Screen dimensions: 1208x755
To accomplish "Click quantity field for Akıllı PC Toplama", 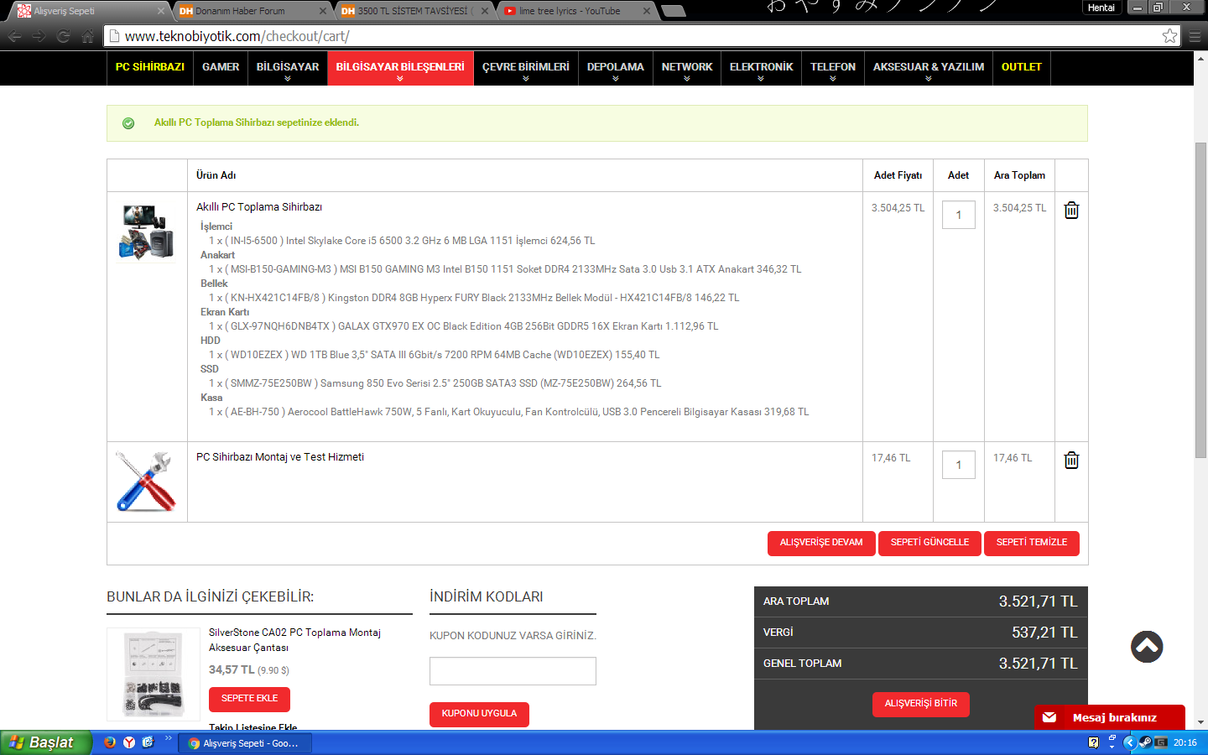I will pyautogui.click(x=959, y=215).
